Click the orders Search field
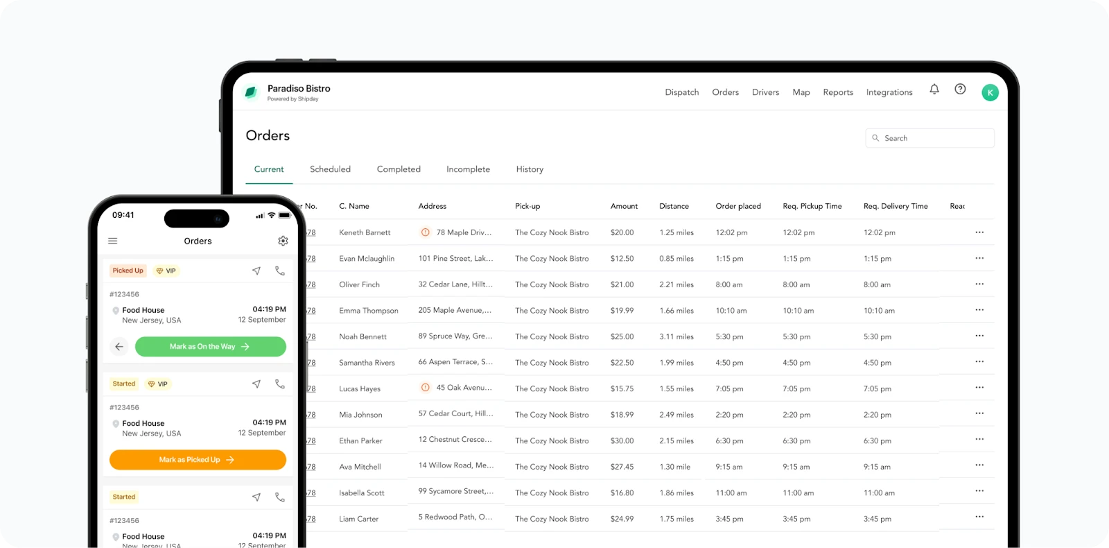Screen dimensions: 1109x548 click(929, 138)
